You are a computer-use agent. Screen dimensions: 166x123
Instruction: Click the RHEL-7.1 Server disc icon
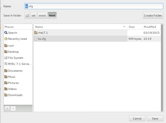6,64
